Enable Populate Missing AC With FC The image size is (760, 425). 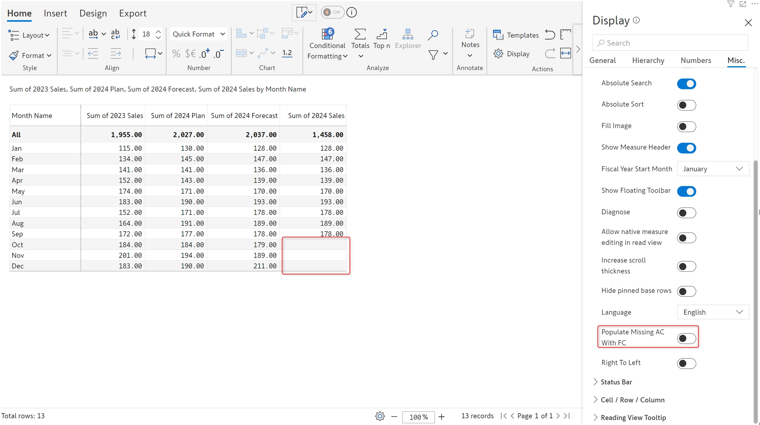coord(686,338)
